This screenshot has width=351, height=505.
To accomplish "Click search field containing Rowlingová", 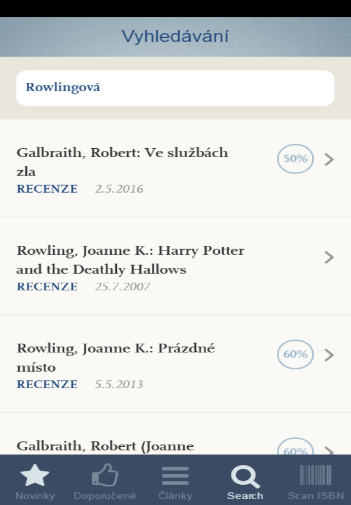I will coord(175,88).
